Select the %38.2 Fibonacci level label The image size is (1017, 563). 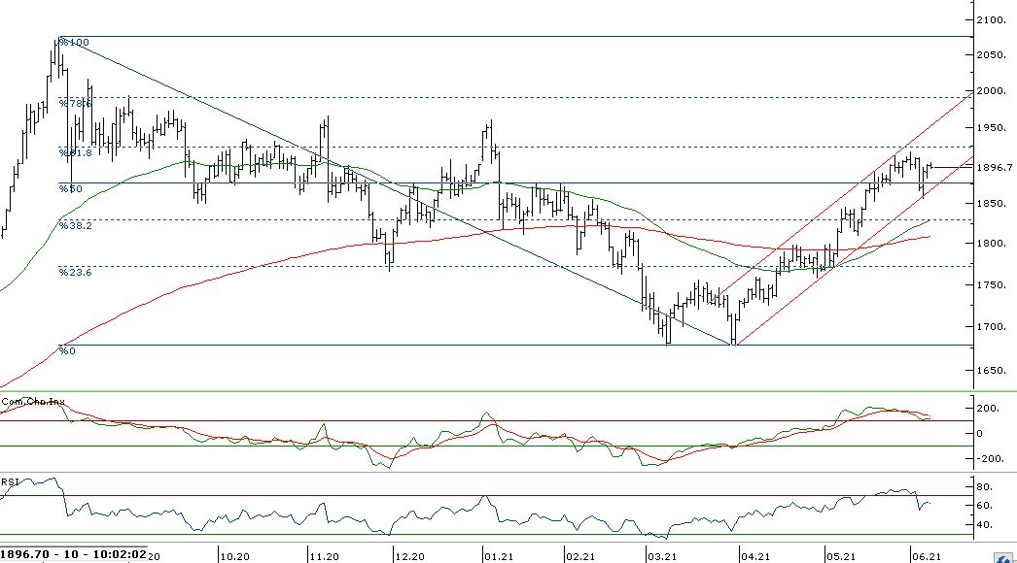pos(75,225)
